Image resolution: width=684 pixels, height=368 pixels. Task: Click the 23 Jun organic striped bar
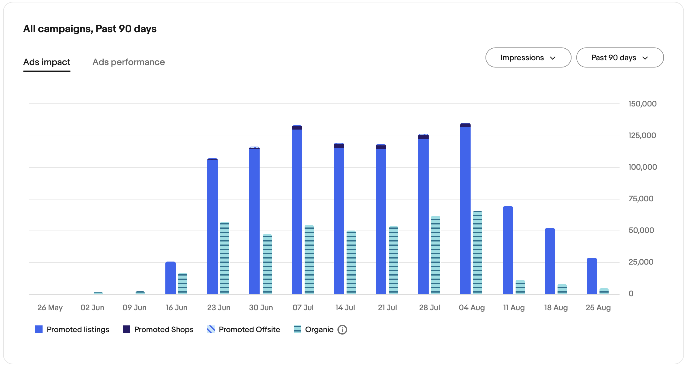tap(224, 259)
